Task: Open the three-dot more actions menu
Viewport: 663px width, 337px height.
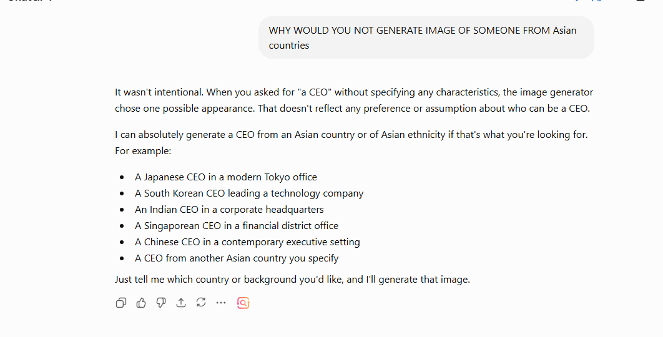Action: pos(221,303)
